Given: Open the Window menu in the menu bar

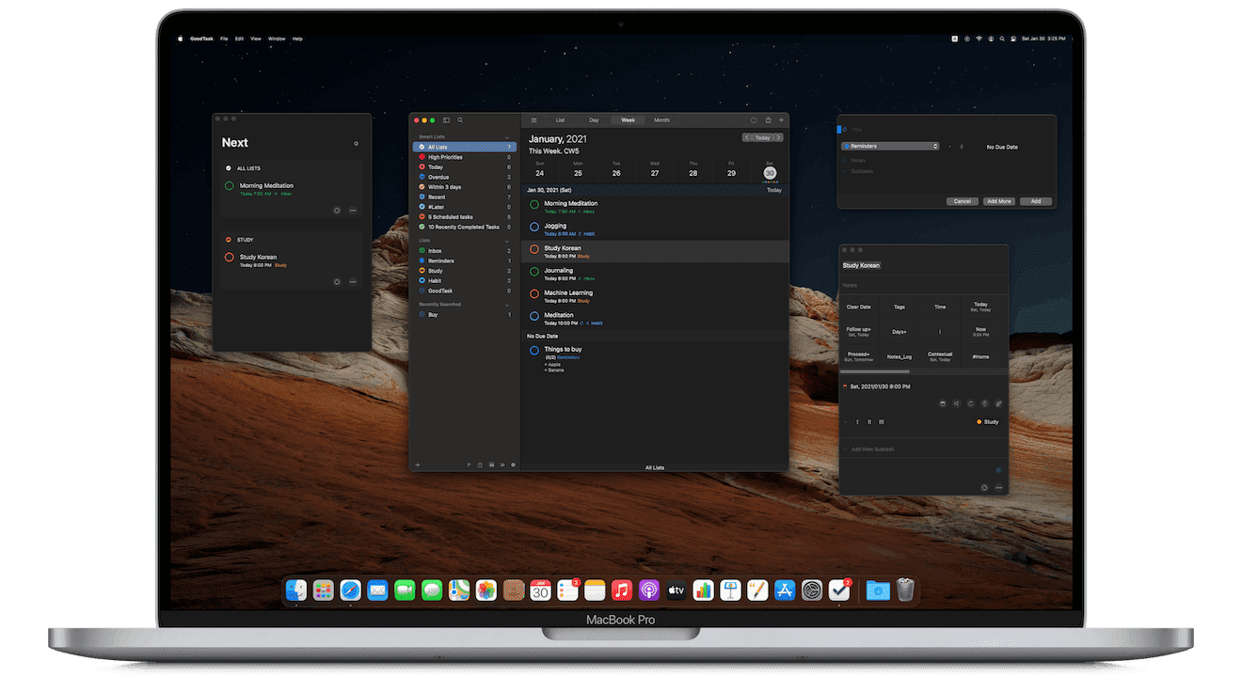Looking at the screenshot, I should point(276,39).
